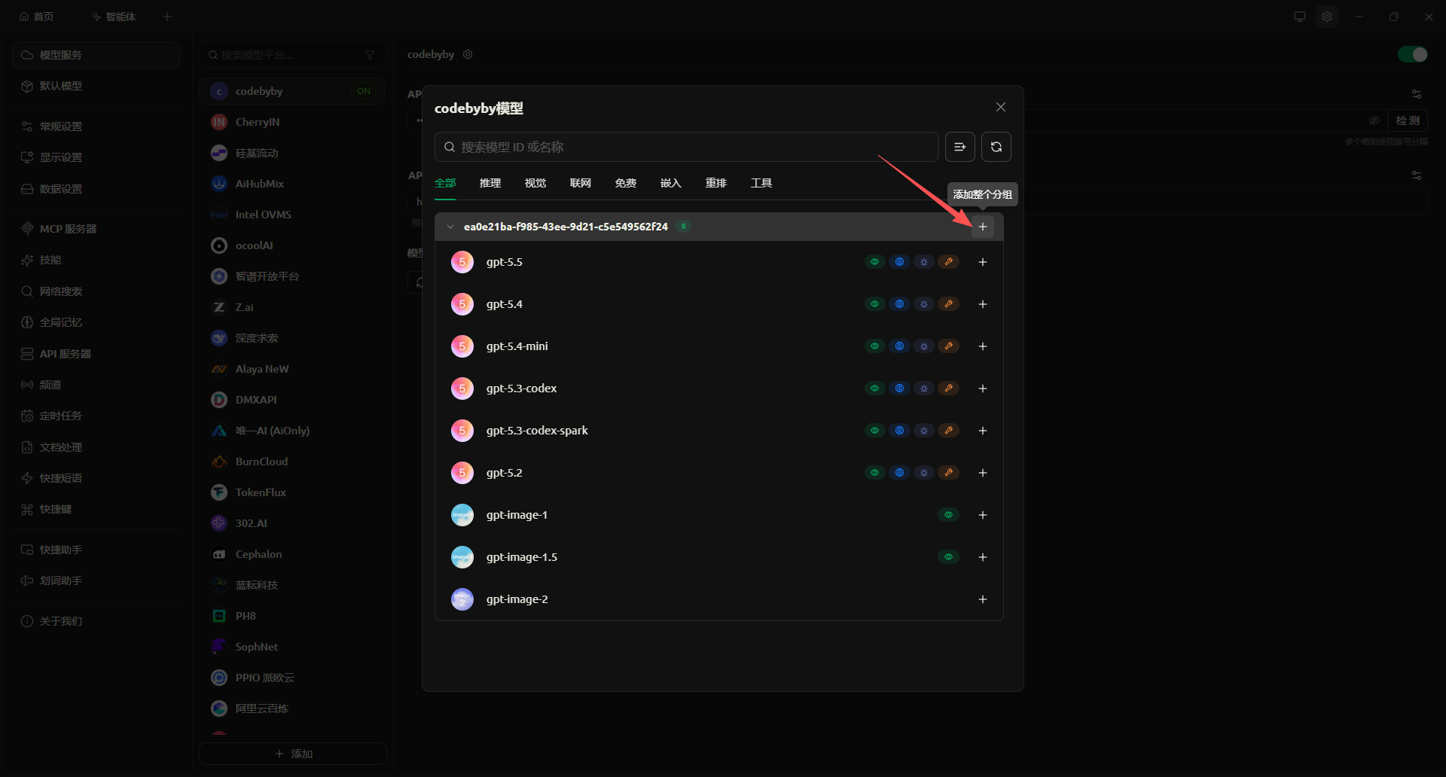
Task: Click the list options icon beside search
Action: 959,147
